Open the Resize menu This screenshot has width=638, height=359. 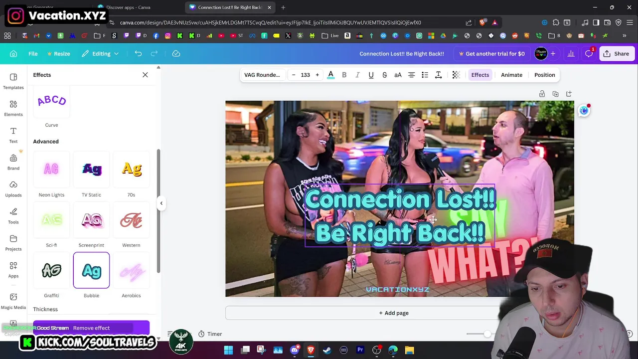coord(58,53)
